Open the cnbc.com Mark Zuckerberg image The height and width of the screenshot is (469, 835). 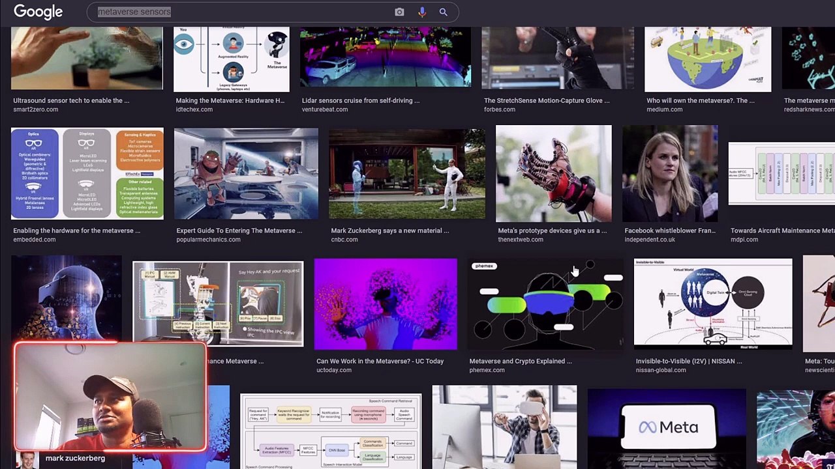coord(407,173)
